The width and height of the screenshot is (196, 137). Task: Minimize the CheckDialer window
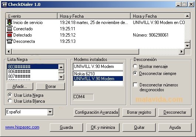point(178,4)
